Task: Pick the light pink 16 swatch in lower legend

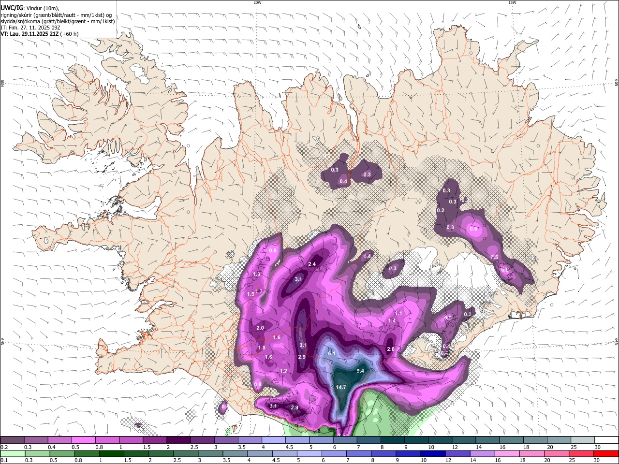Action: (x=507, y=453)
